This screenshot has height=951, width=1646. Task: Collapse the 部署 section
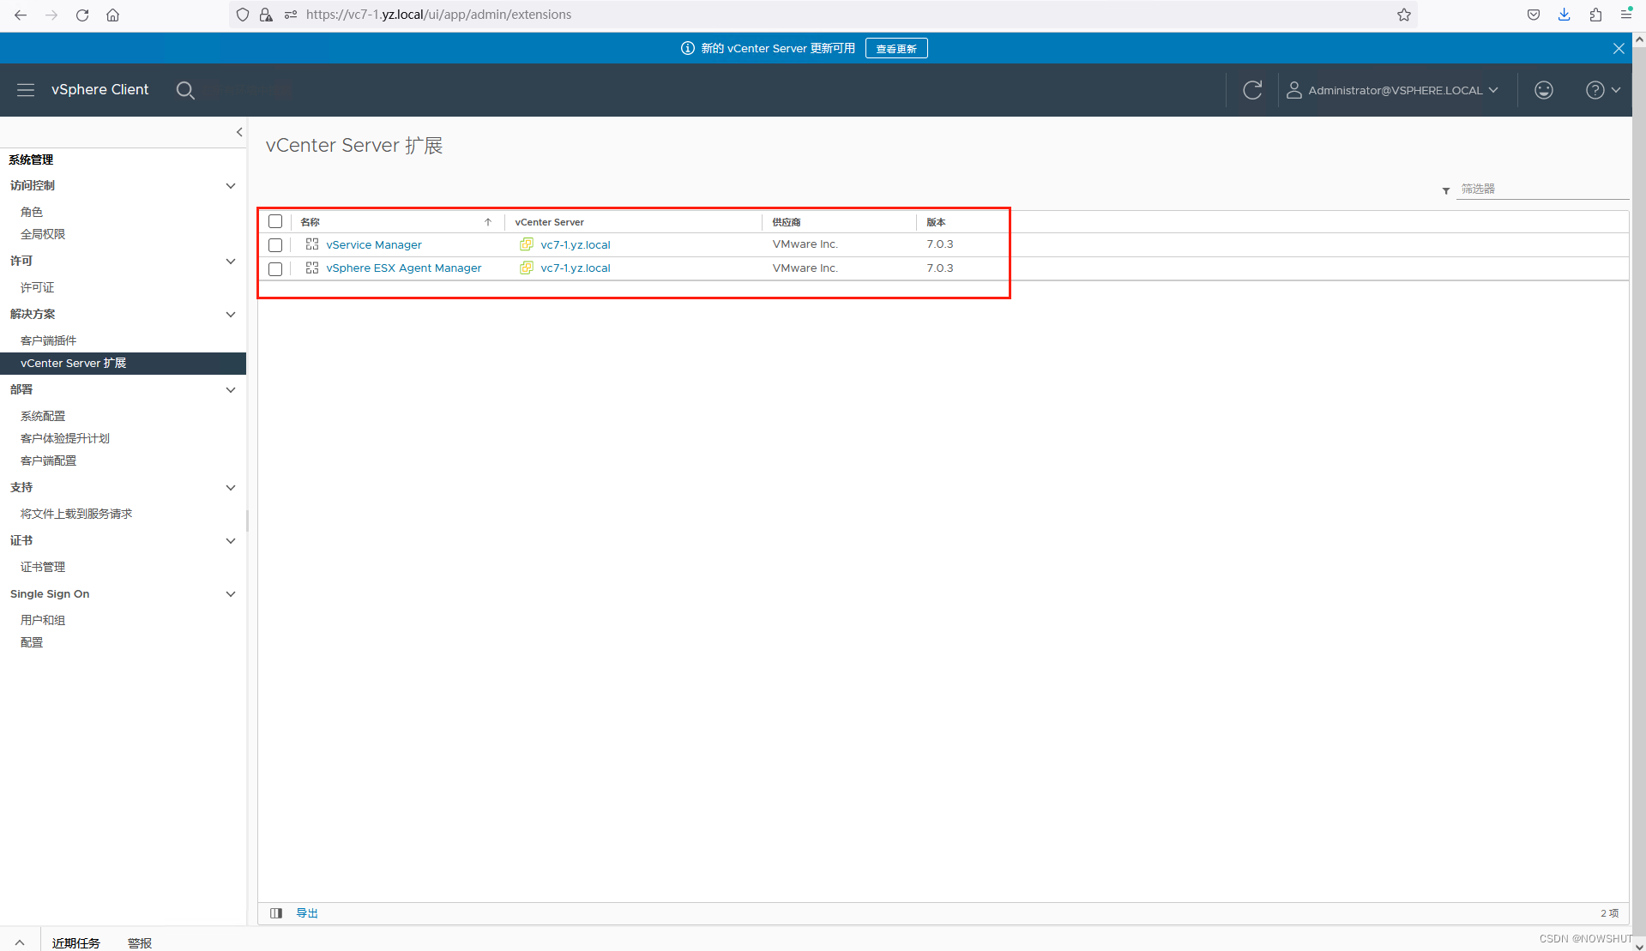[x=230, y=390]
